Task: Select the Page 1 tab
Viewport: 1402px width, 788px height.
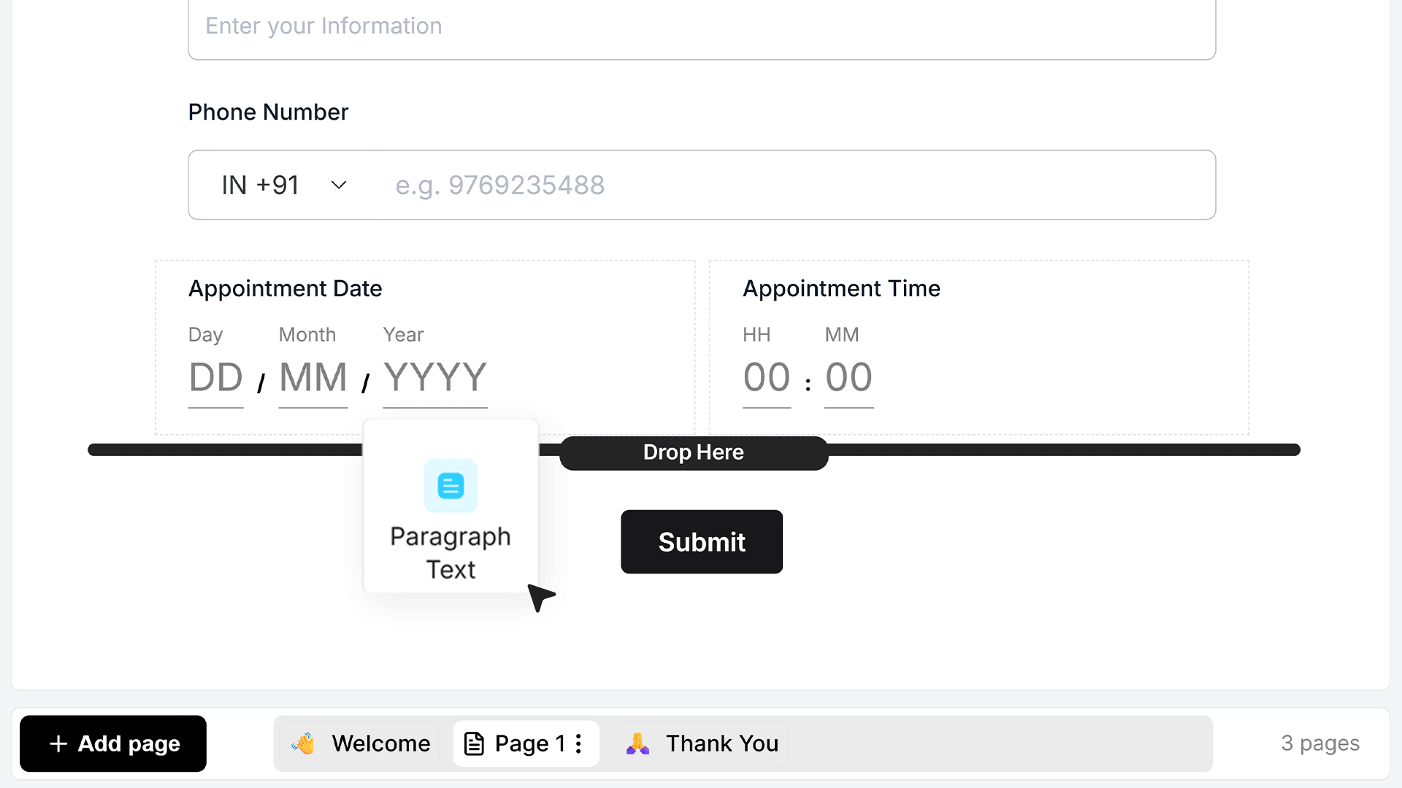Action: 526,743
